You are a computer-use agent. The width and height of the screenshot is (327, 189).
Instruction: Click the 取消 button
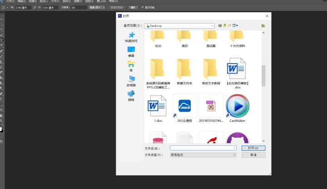click(x=253, y=155)
